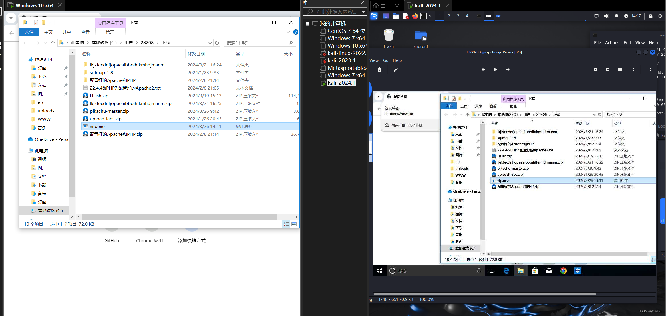Open the View menu in Image Viewer

tap(374, 60)
